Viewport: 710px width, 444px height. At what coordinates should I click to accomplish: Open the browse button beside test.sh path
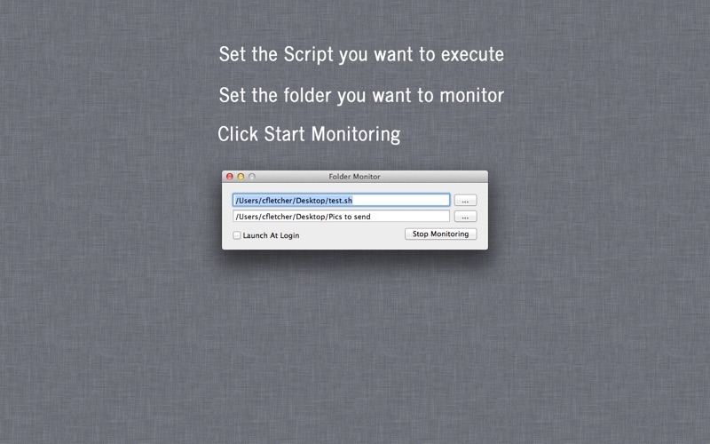(465, 201)
